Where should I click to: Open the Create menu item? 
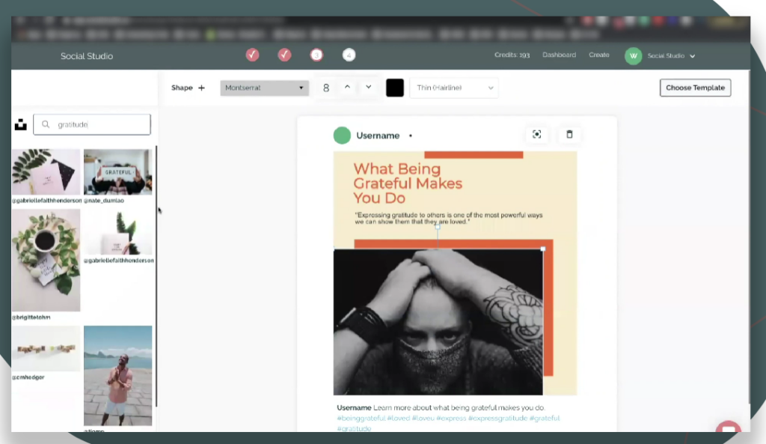pyautogui.click(x=599, y=55)
